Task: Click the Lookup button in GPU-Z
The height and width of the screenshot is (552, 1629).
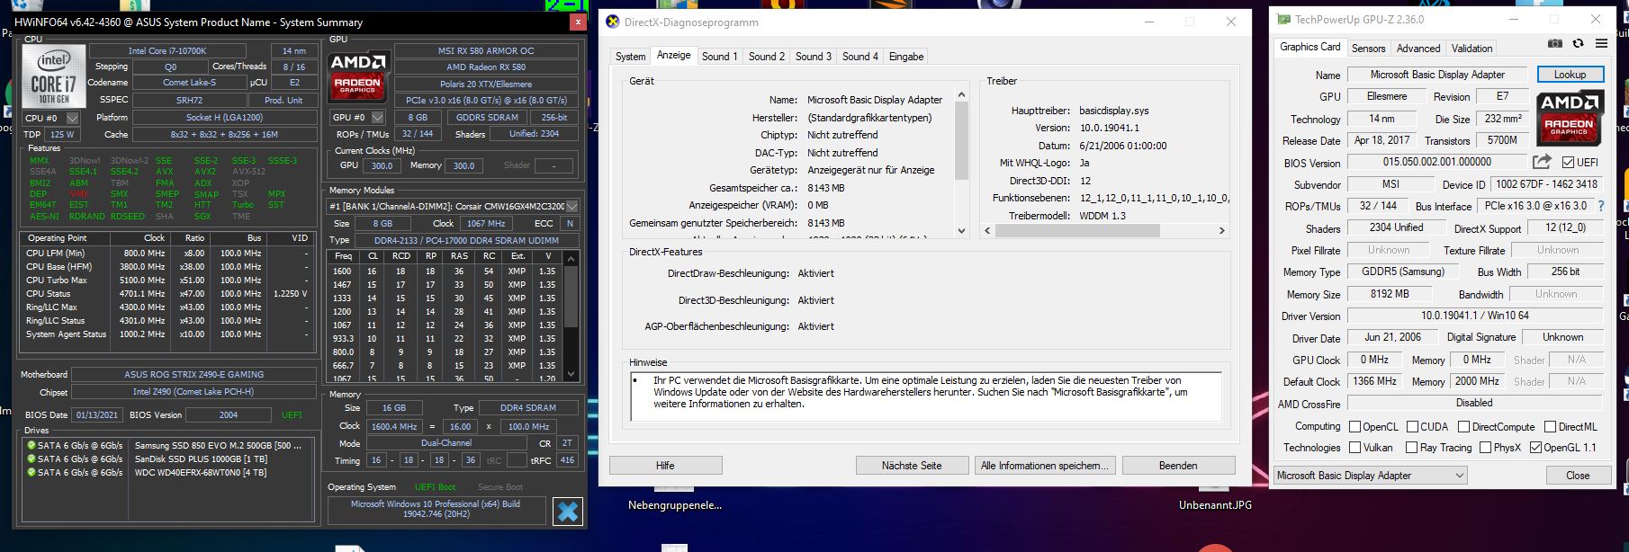Action: click(x=1570, y=75)
